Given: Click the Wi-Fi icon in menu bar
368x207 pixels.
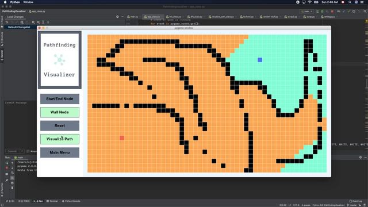Looking at the screenshot, I should point(309,2).
